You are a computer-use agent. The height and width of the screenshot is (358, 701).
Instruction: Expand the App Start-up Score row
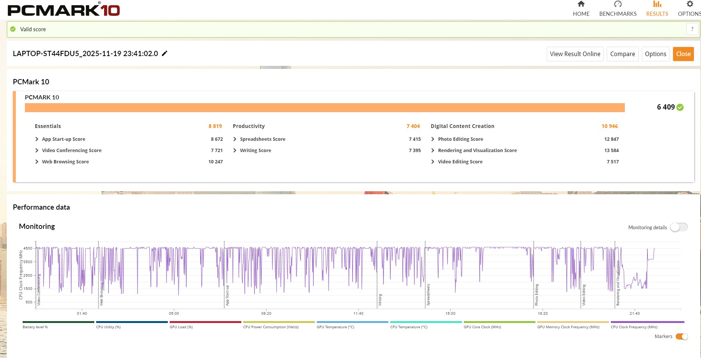[37, 139]
